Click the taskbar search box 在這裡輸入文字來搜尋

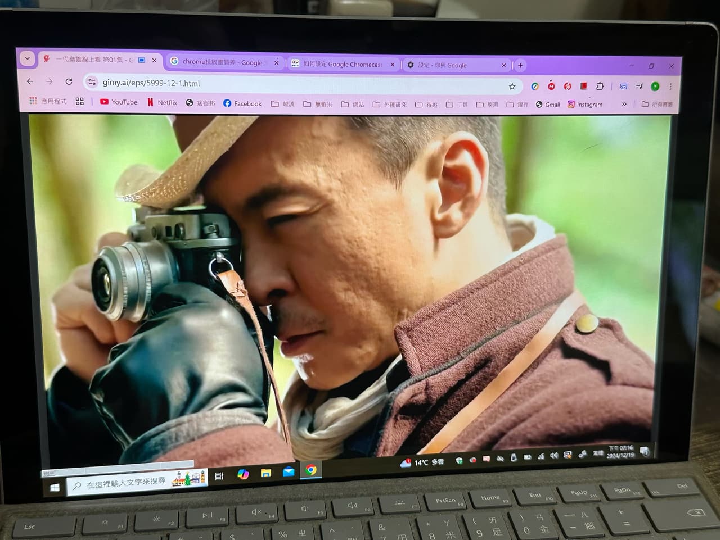[136, 482]
